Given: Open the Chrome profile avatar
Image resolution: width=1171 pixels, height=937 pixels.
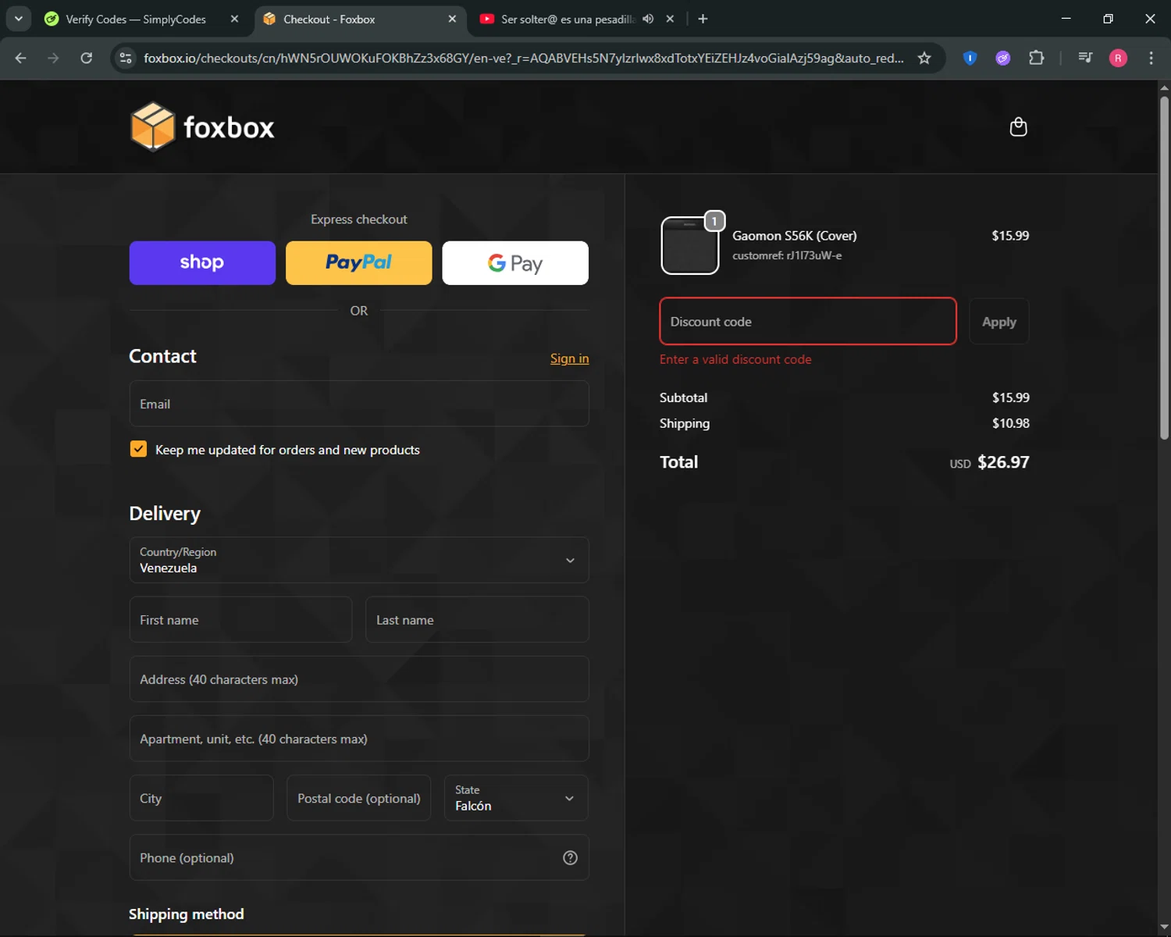Looking at the screenshot, I should pyautogui.click(x=1118, y=58).
